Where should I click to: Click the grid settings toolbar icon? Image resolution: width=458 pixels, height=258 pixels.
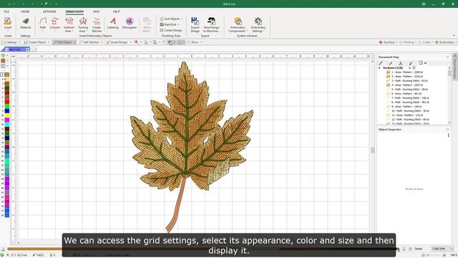170,42
